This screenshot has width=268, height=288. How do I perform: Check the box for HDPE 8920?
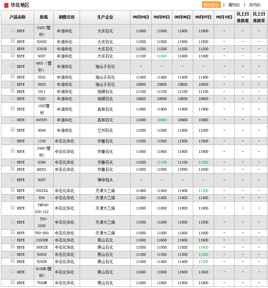13,83
